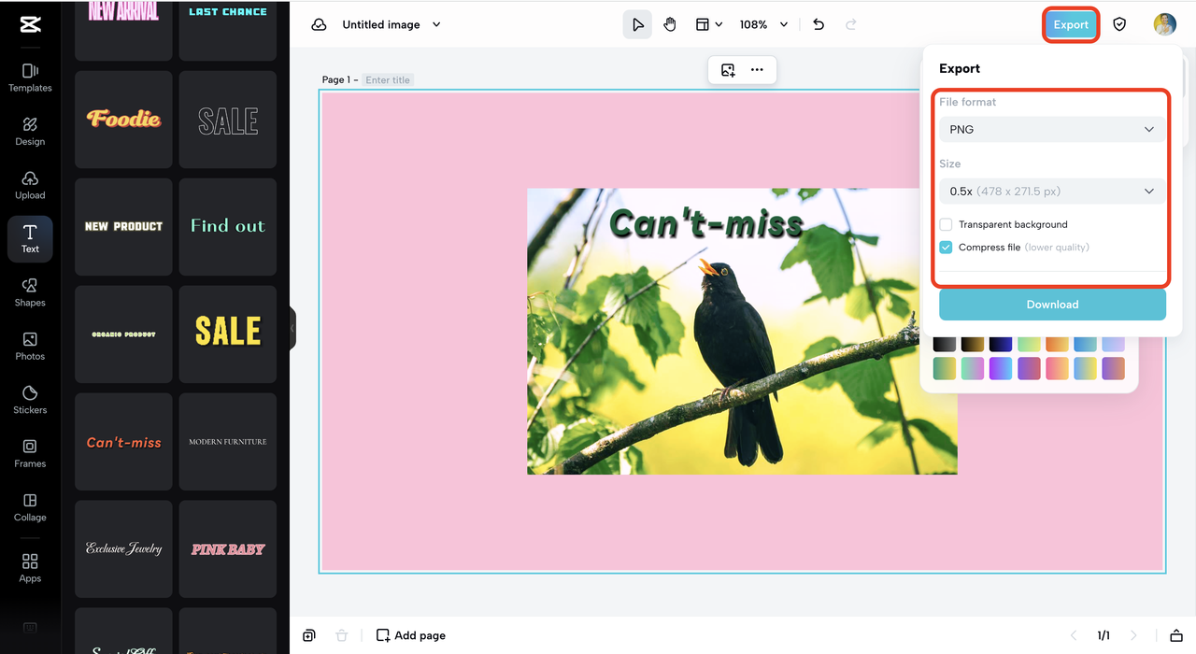Open the Upload sidebar panel
This screenshot has width=1196, height=654.
point(30,185)
